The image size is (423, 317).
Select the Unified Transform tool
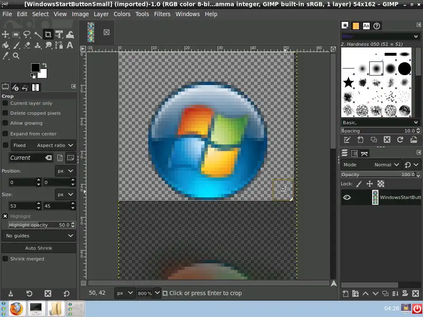(x=59, y=35)
